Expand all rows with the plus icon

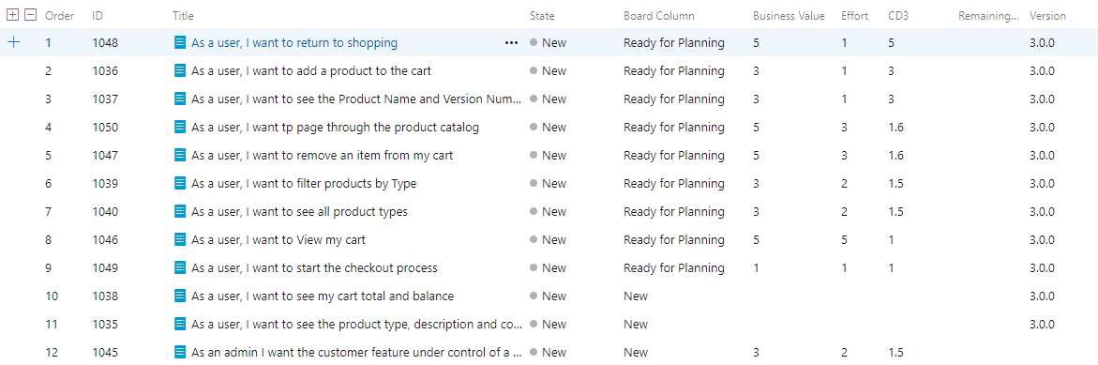point(13,15)
